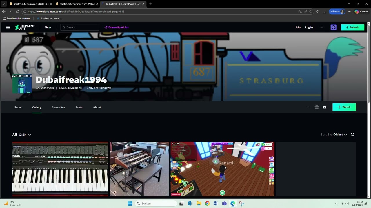The height and width of the screenshot is (208, 371).
Task: Open the DeviantArt hamburger menu
Action: tap(8, 27)
